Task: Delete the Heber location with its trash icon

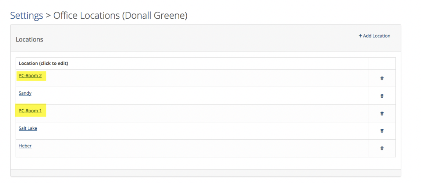Action: point(382,148)
